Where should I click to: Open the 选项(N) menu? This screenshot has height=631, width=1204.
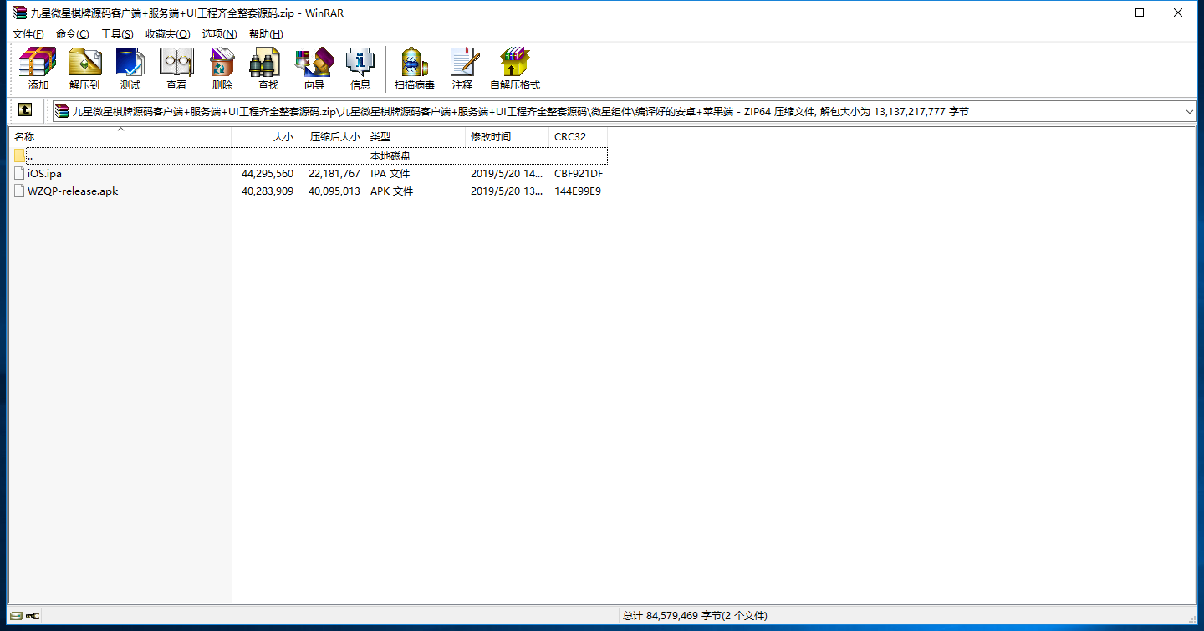click(x=220, y=34)
